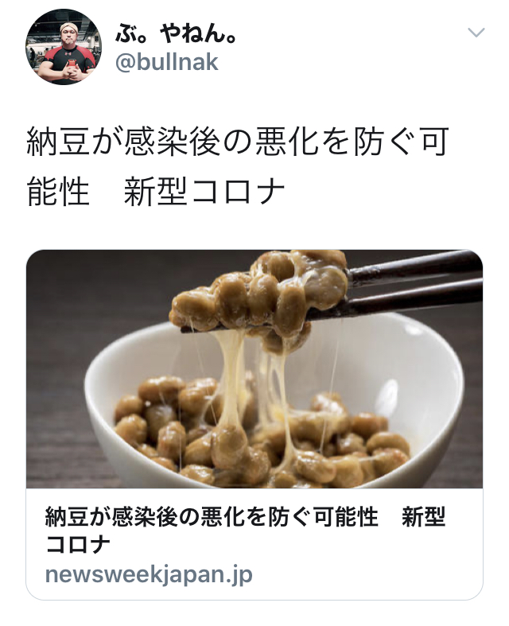Image resolution: width=509 pixels, height=626 pixels.
Task: Open the tweet options chevron menu
Action: point(476,33)
